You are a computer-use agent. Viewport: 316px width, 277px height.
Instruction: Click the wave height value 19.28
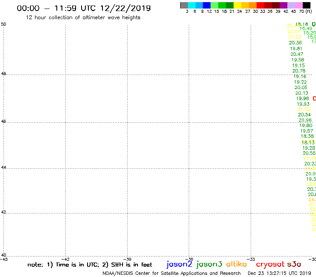[309, 148]
